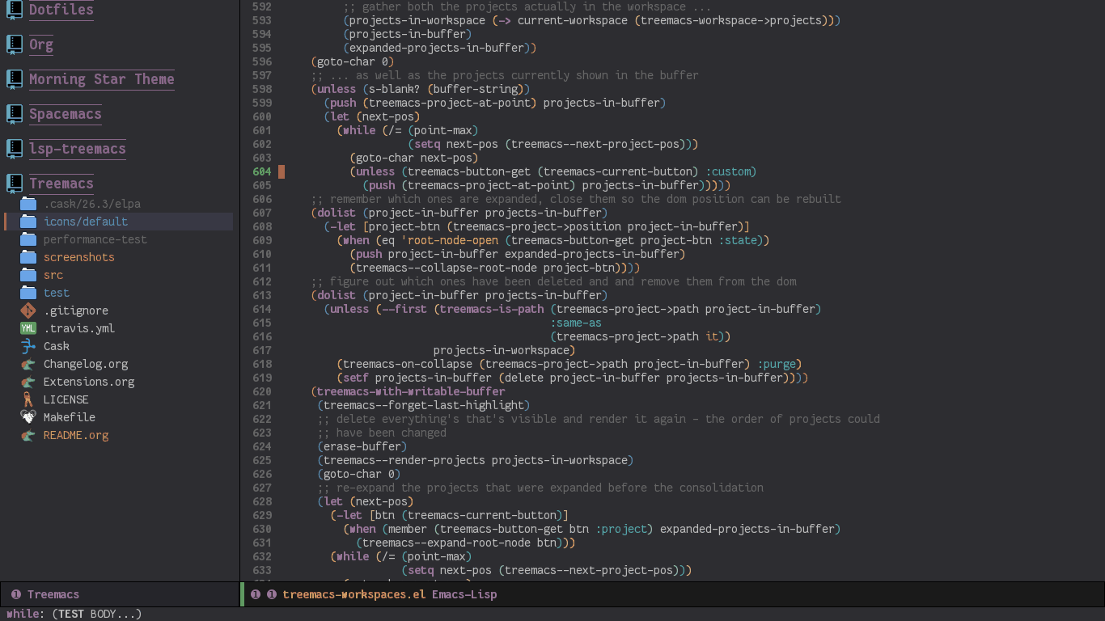Viewport: 1105px width, 621px height.
Task: Select the Spacemacs project header
Action: point(65,114)
